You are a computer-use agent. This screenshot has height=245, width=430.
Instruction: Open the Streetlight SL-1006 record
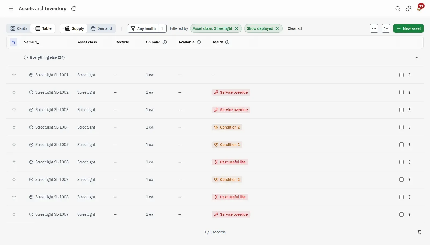click(x=52, y=162)
